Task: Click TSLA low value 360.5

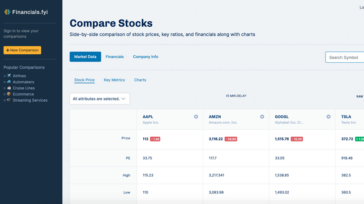Action: click(x=346, y=193)
